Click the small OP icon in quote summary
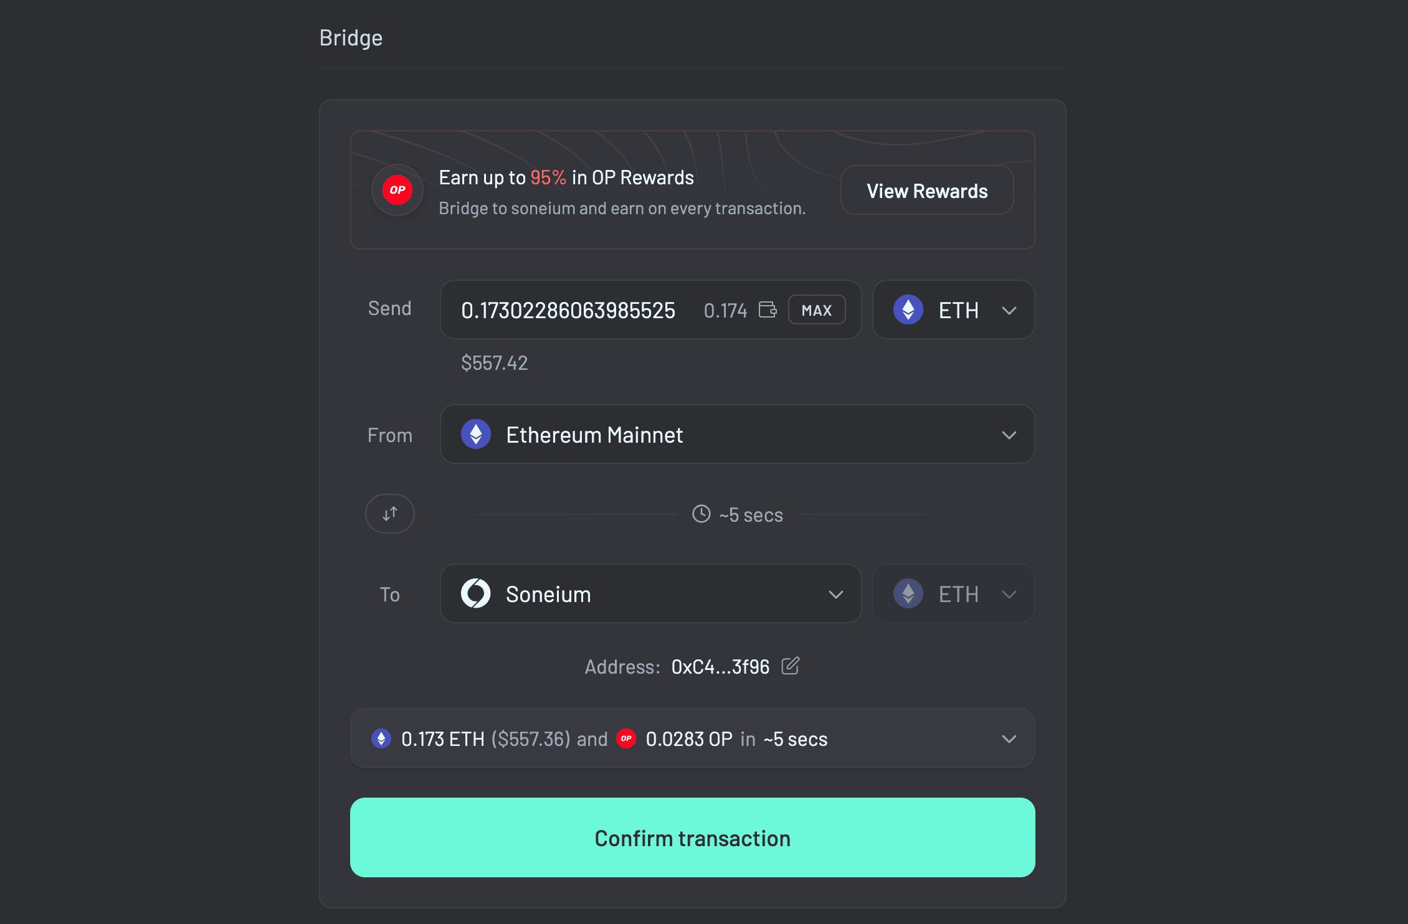 (x=626, y=738)
